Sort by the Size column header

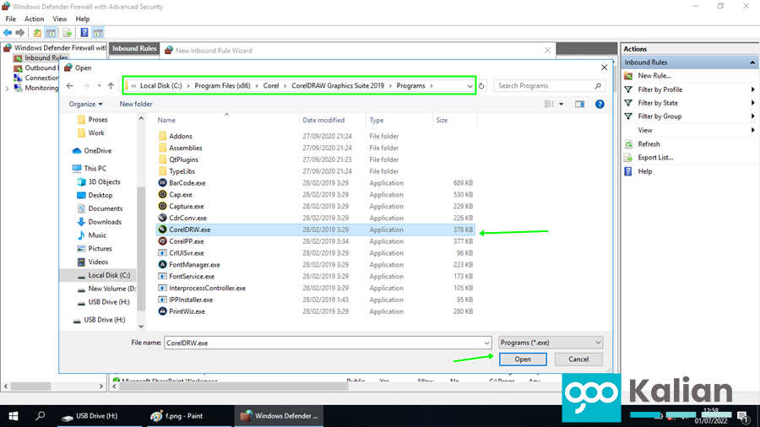coord(442,120)
